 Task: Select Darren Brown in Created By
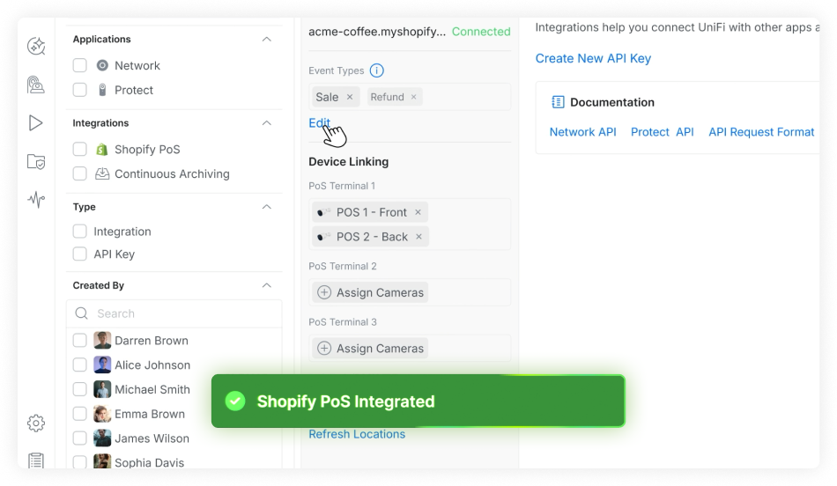[80, 341]
